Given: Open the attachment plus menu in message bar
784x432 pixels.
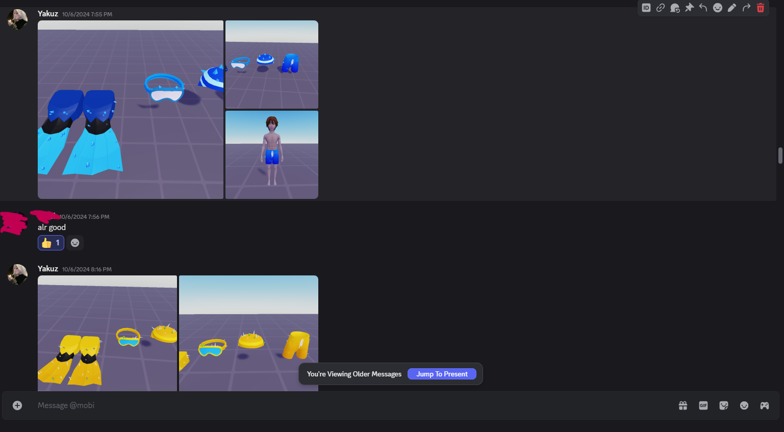Looking at the screenshot, I should pos(17,405).
